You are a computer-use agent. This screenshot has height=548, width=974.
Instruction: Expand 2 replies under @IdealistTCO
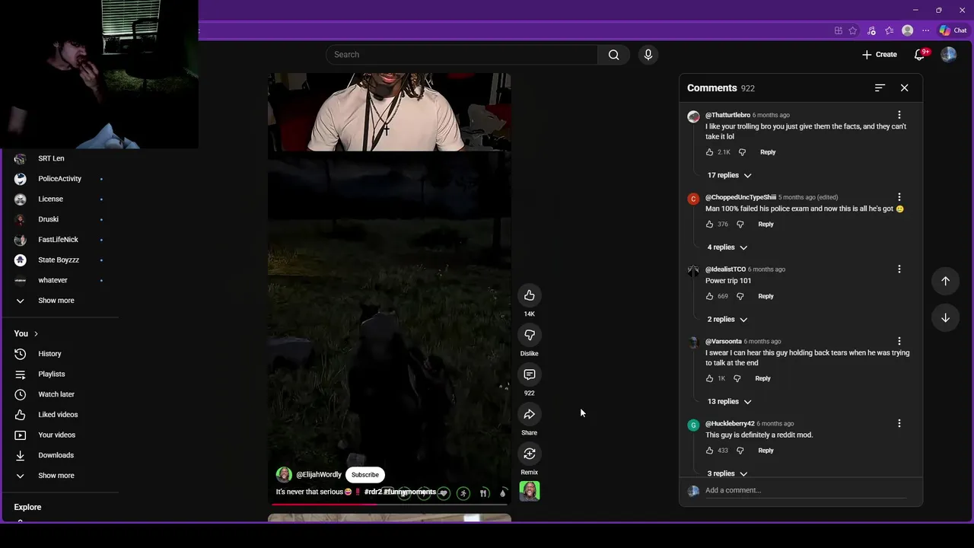[727, 320]
